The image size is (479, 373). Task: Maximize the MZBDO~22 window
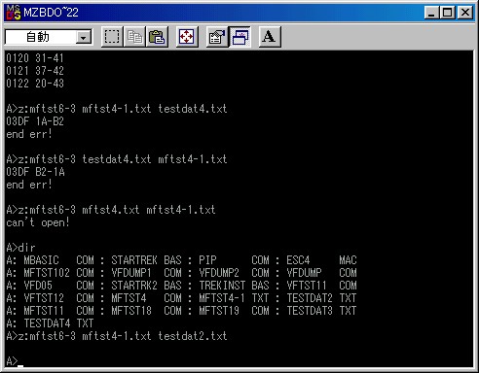[x=447, y=13]
